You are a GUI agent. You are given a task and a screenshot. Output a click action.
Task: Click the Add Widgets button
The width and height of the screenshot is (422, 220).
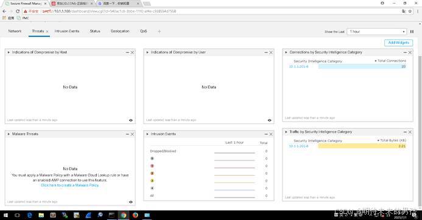(x=398, y=43)
